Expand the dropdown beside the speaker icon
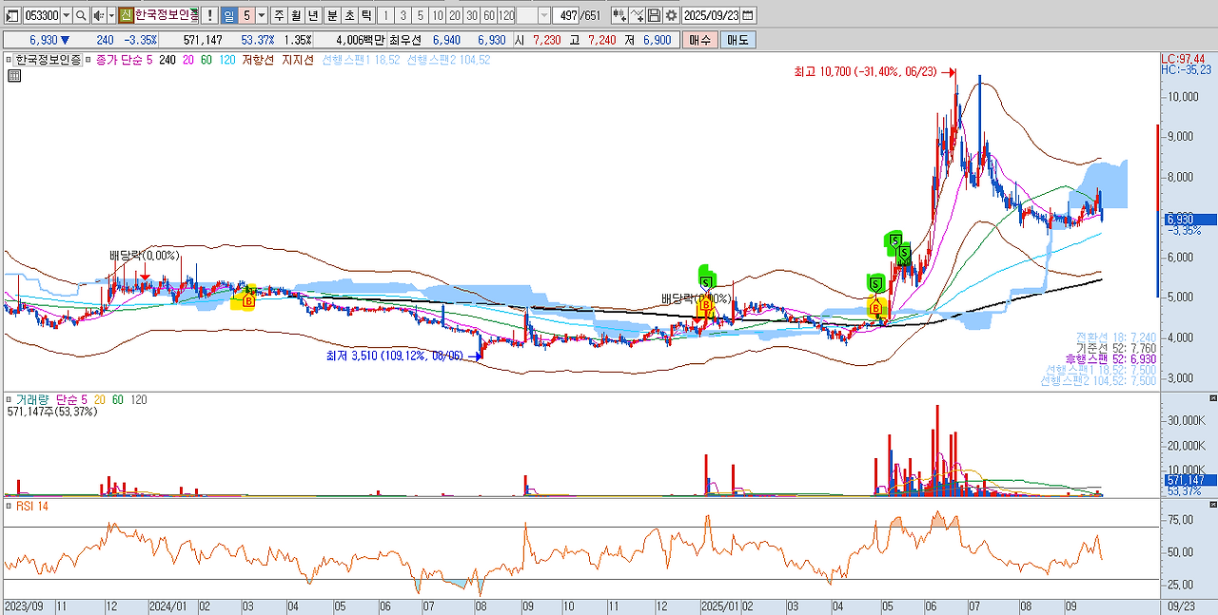1218x615 pixels. [x=111, y=15]
